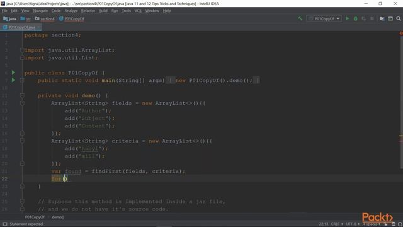The image size is (403, 227).
Task: Open the Build menu
Action: click(x=103, y=11)
